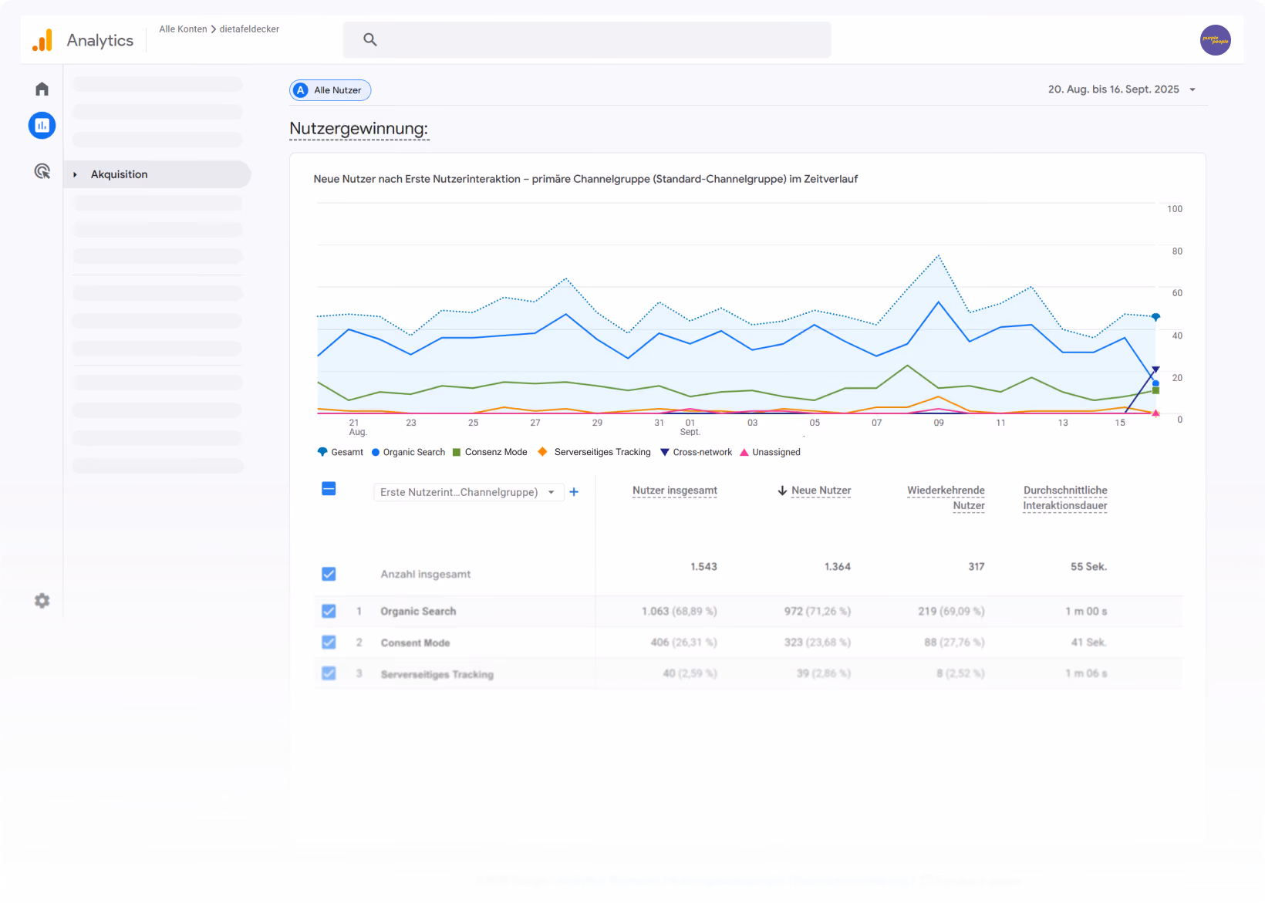Click the search magnifier icon

[370, 39]
